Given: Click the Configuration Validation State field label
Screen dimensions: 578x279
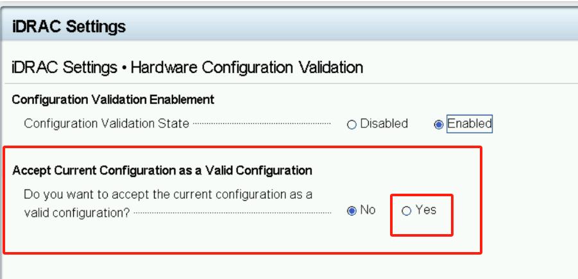Looking at the screenshot, I should 106,124.
